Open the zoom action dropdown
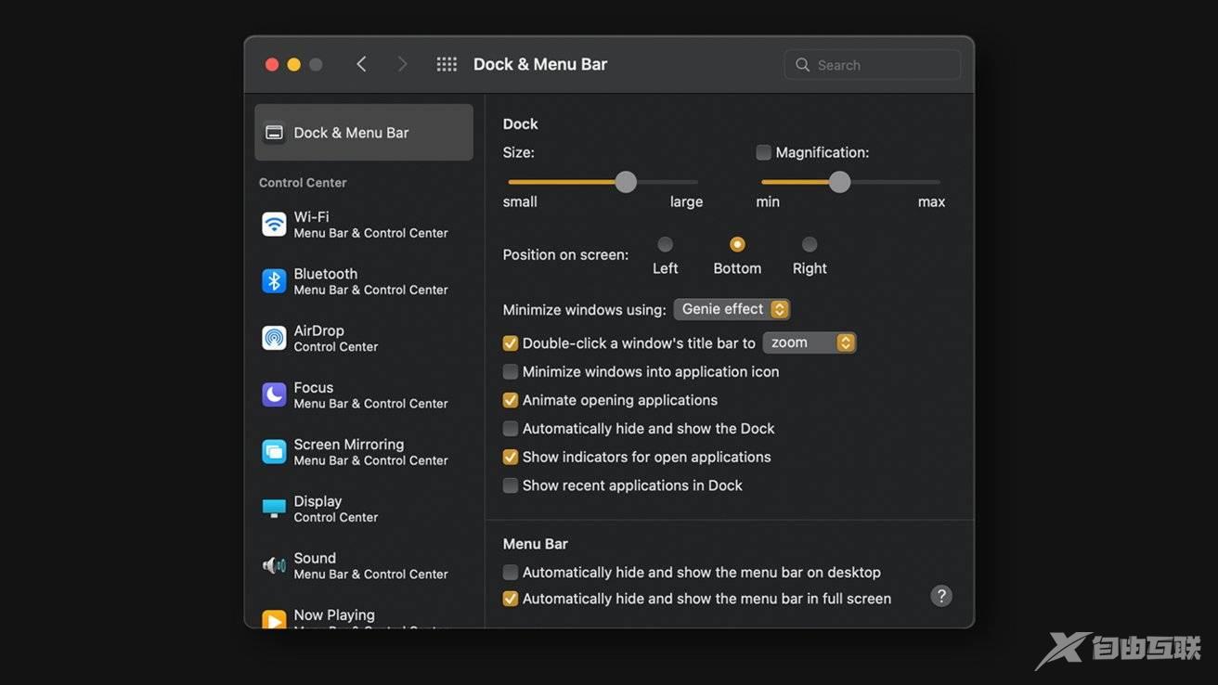 coord(809,342)
